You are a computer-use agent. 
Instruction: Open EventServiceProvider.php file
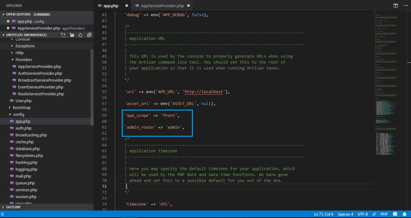coord(41,87)
